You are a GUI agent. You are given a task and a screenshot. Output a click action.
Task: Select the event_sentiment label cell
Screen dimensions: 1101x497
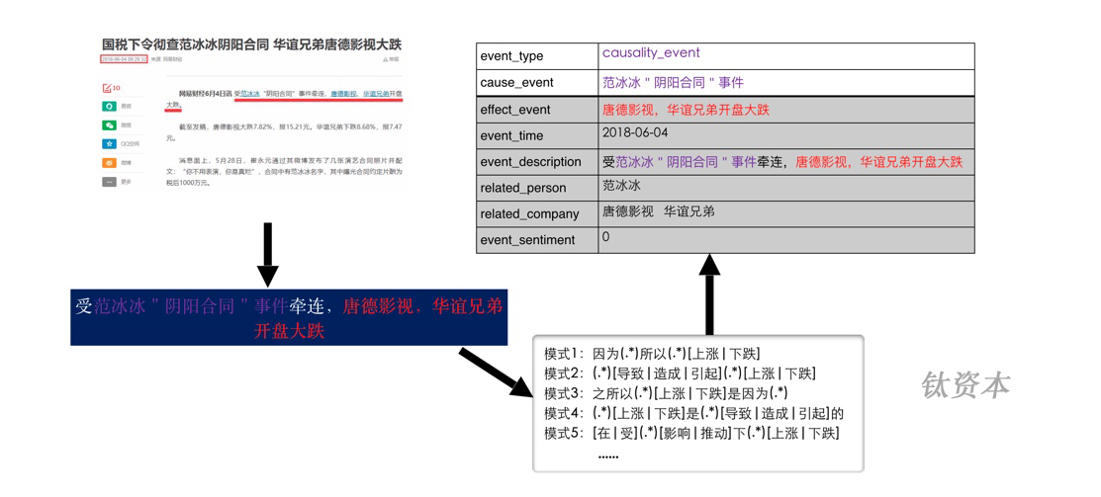point(536,240)
